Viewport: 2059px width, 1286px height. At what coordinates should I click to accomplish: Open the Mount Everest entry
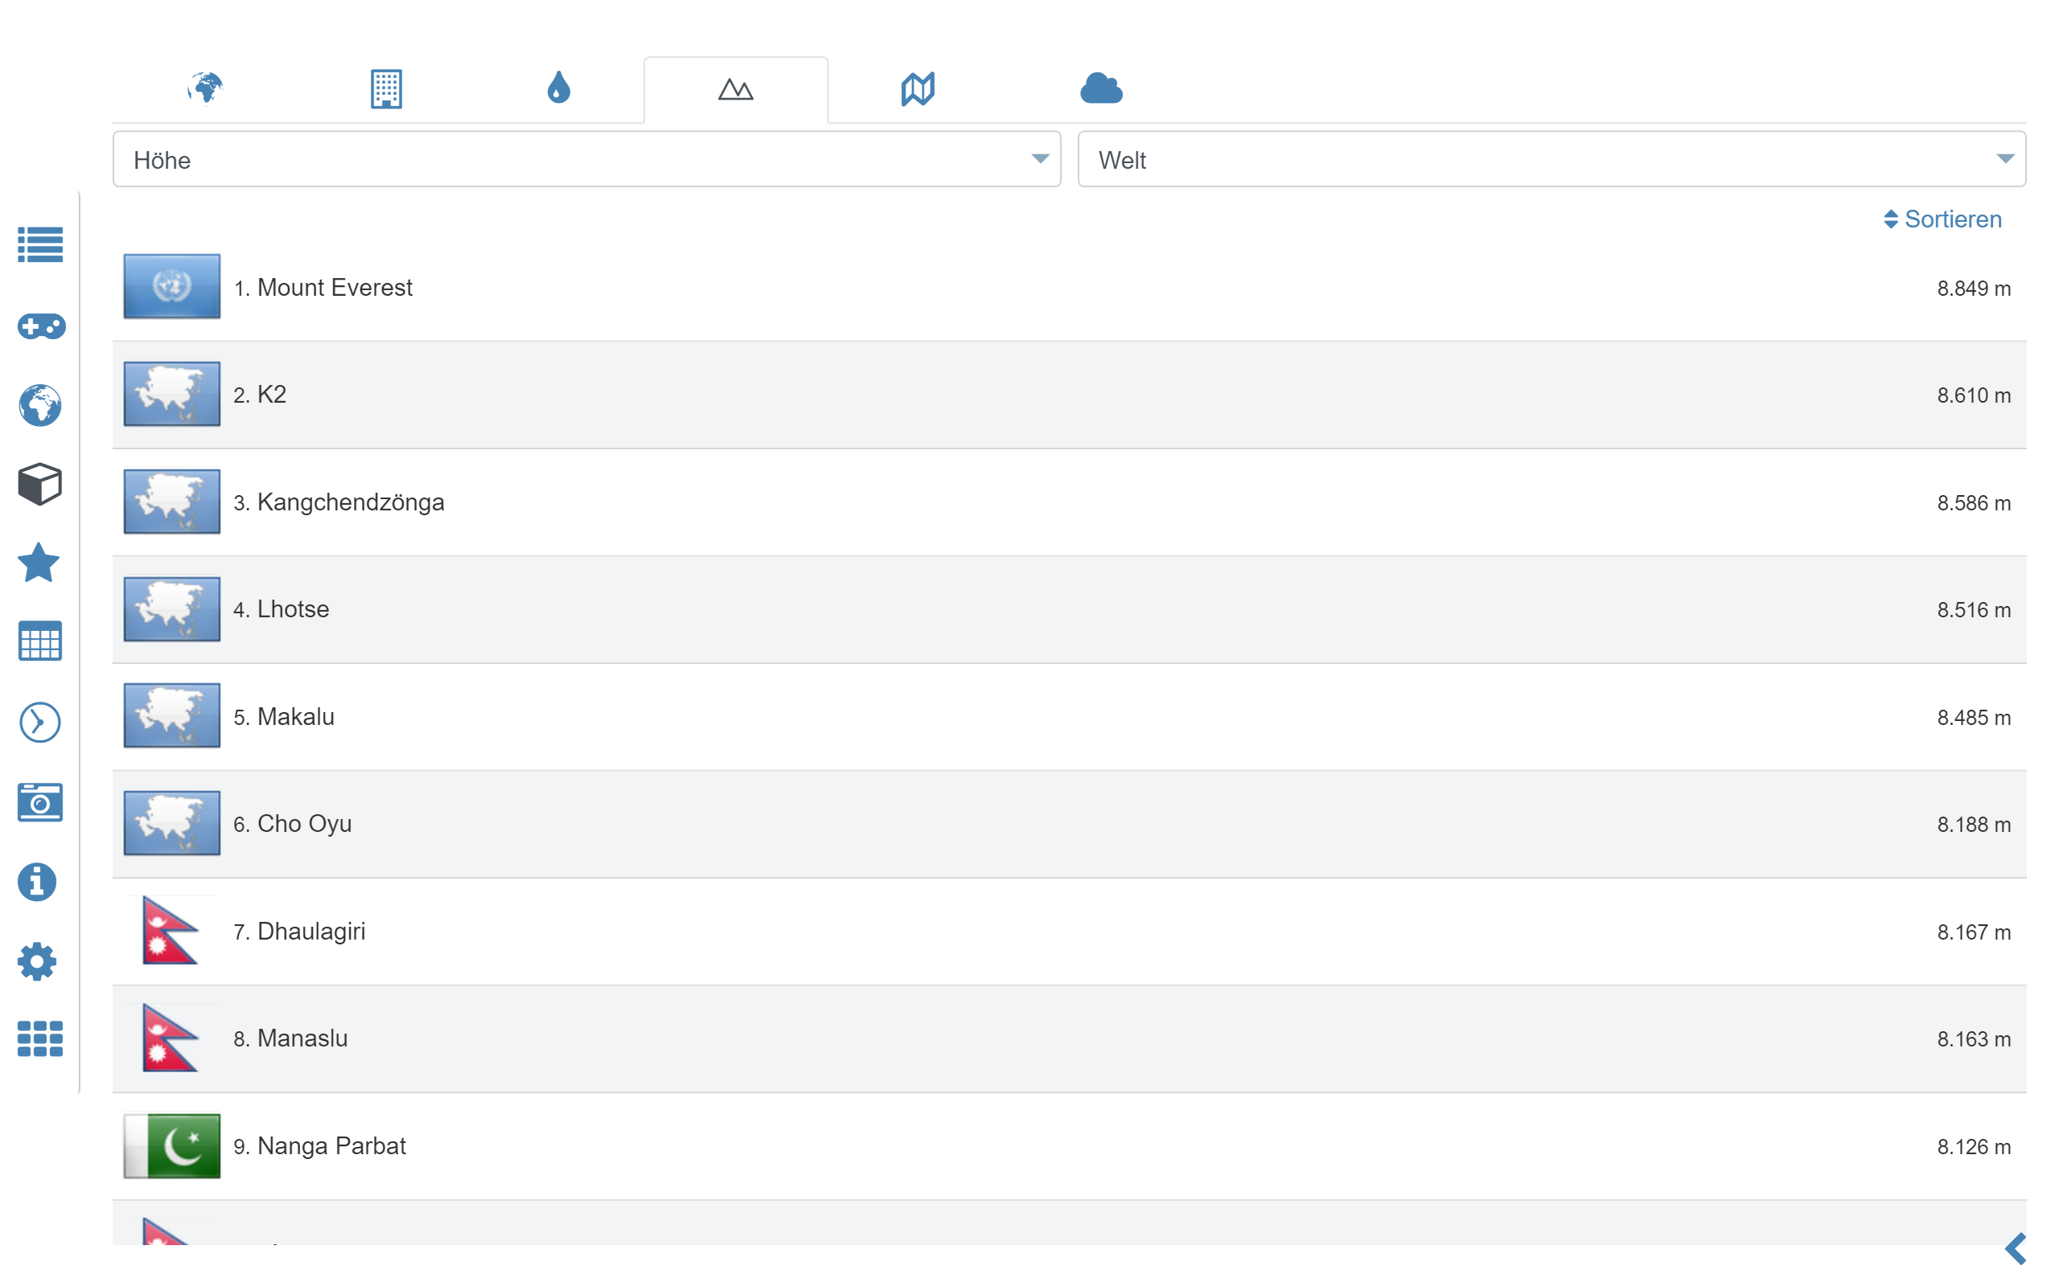(x=335, y=288)
